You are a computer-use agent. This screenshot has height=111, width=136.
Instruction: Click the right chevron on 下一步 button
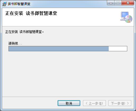point(128,103)
